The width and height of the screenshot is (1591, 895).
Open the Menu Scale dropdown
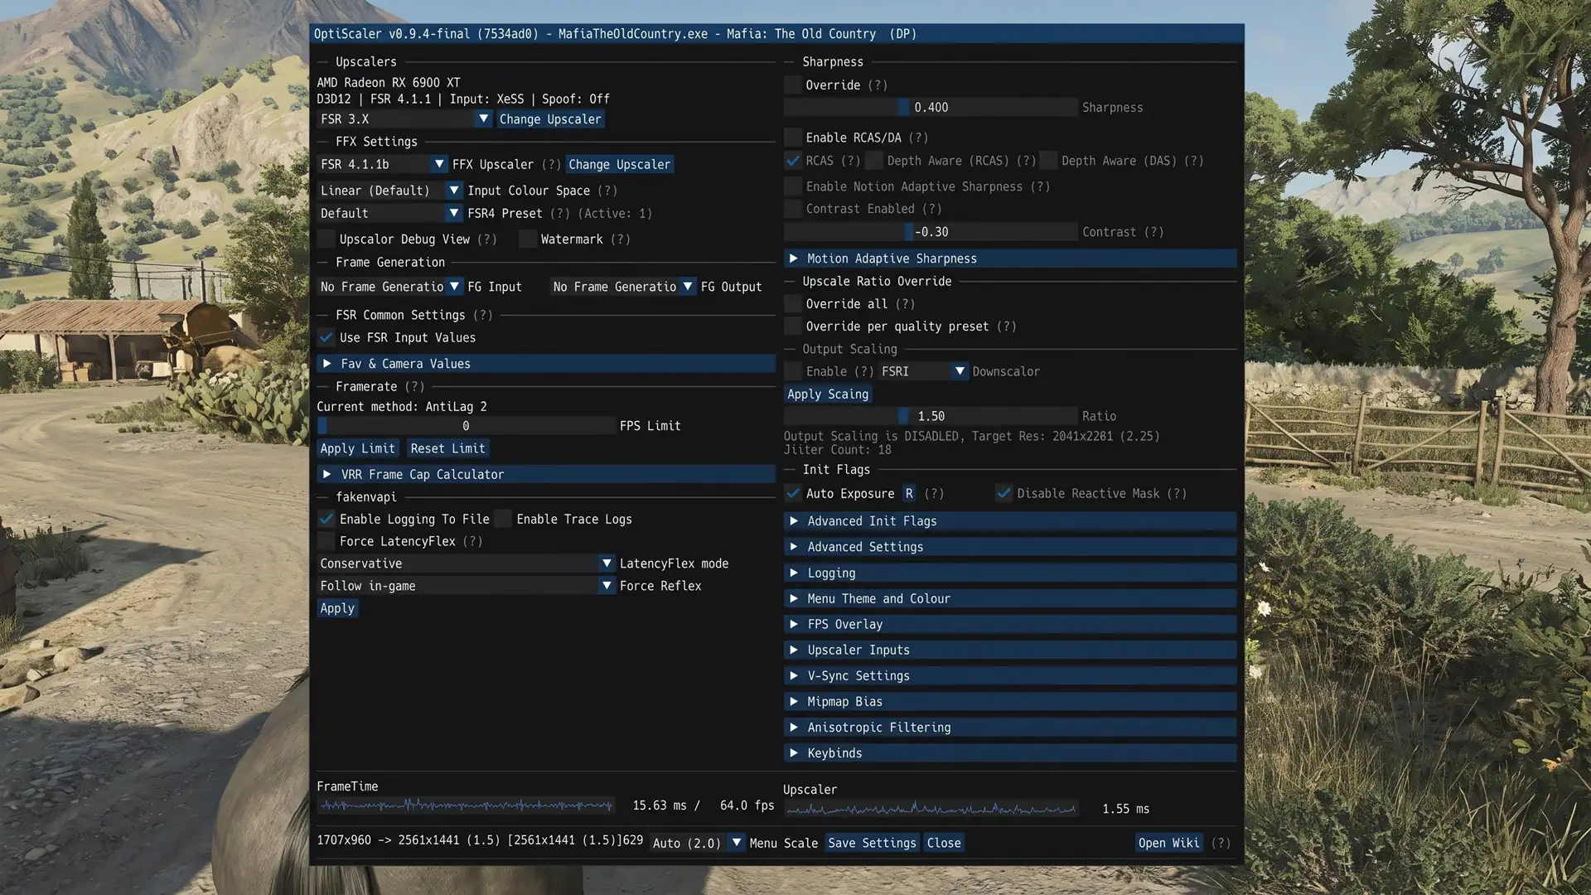(x=697, y=843)
